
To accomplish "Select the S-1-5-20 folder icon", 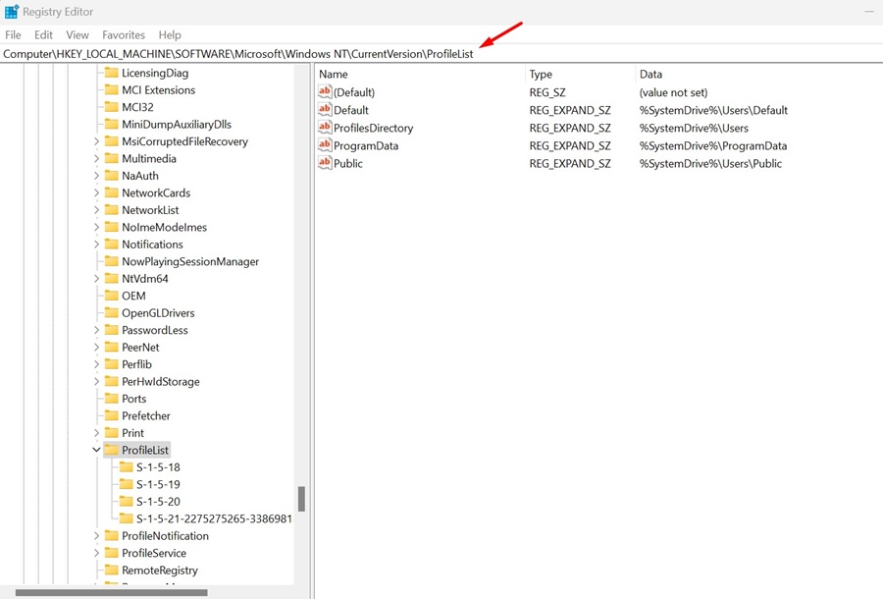I will 127,502.
